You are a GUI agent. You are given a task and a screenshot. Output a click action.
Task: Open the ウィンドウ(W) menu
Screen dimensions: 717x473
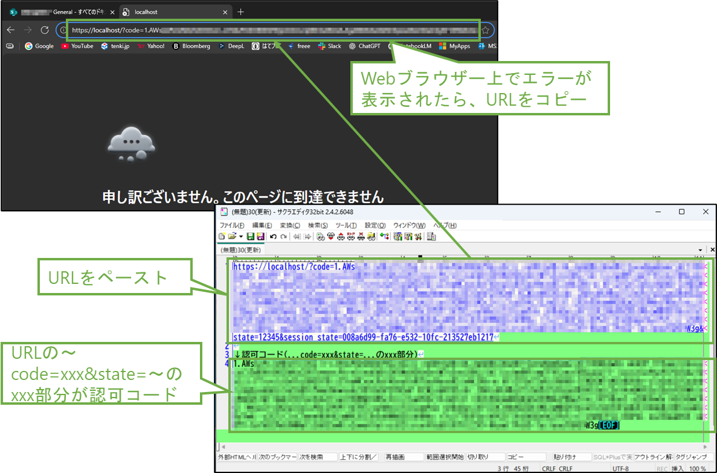pyautogui.click(x=410, y=225)
